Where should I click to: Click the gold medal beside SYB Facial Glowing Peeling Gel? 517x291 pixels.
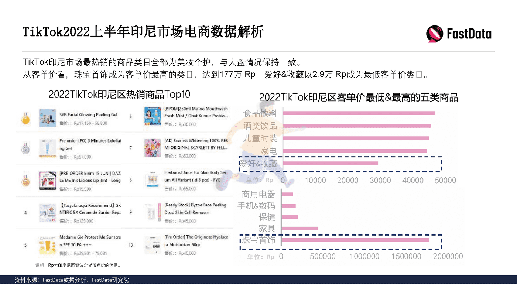click(25, 119)
